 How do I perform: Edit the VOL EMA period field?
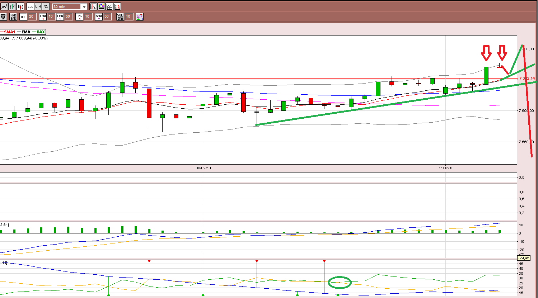[128, 16]
